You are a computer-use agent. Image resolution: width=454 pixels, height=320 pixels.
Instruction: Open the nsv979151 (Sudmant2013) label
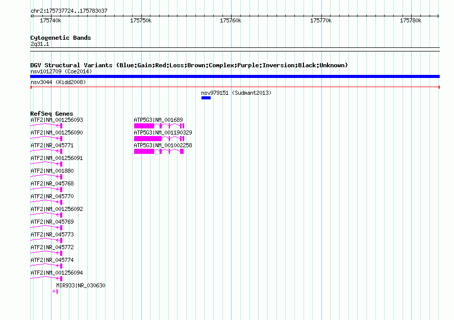(x=236, y=93)
